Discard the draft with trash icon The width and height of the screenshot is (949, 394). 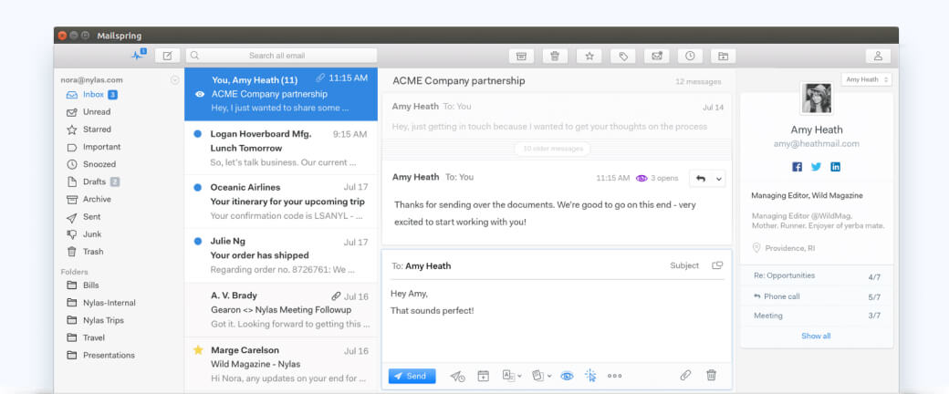[x=712, y=375]
